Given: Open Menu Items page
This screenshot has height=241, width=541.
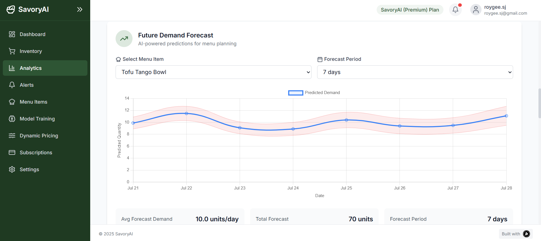Looking at the screenshot, I should click(x=33, y=102).
